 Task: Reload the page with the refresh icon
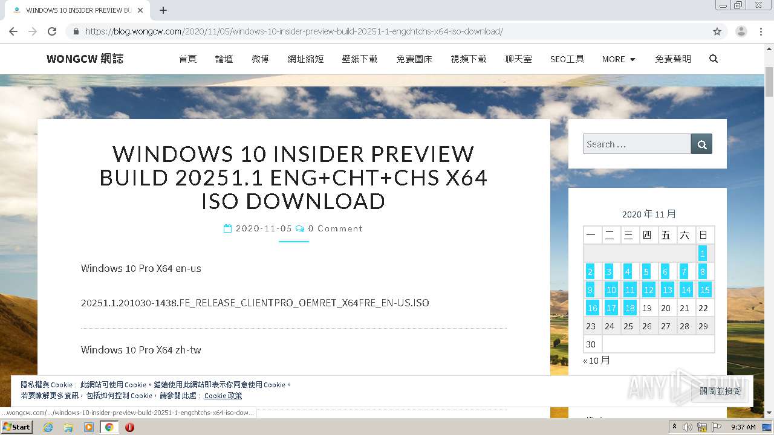click(52, 31)
